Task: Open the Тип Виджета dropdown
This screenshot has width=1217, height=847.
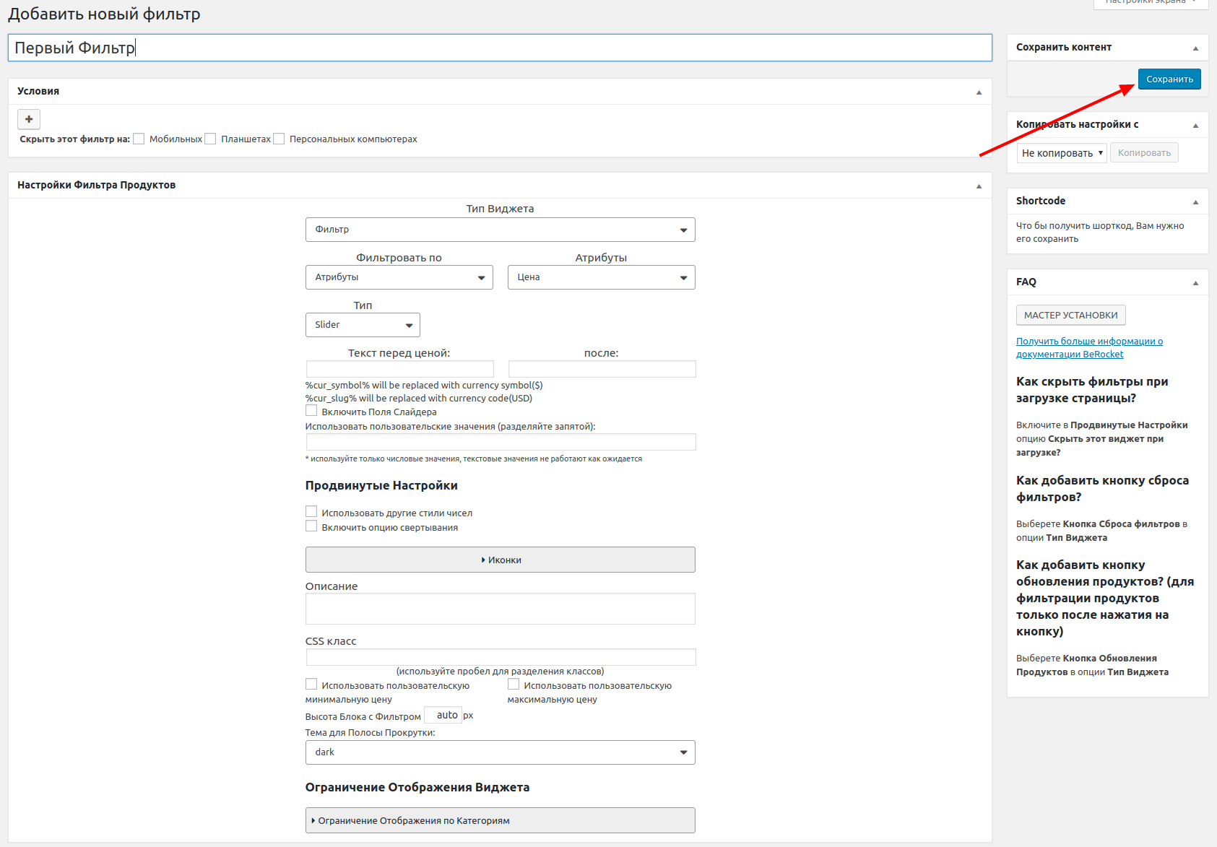Action: tap(500, 230)
